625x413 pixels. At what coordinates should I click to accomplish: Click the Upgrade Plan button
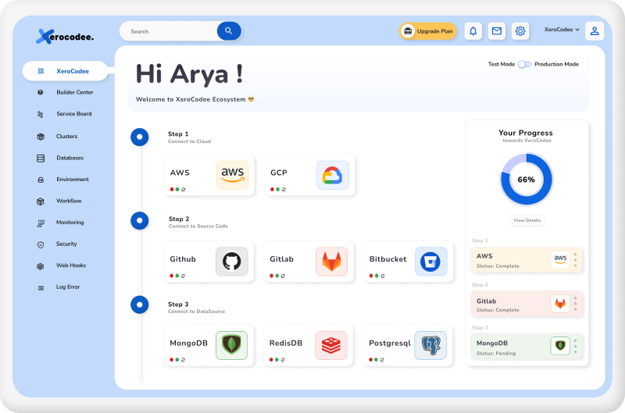point(427,31)
